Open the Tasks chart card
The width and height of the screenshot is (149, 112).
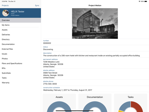(131, 103)
